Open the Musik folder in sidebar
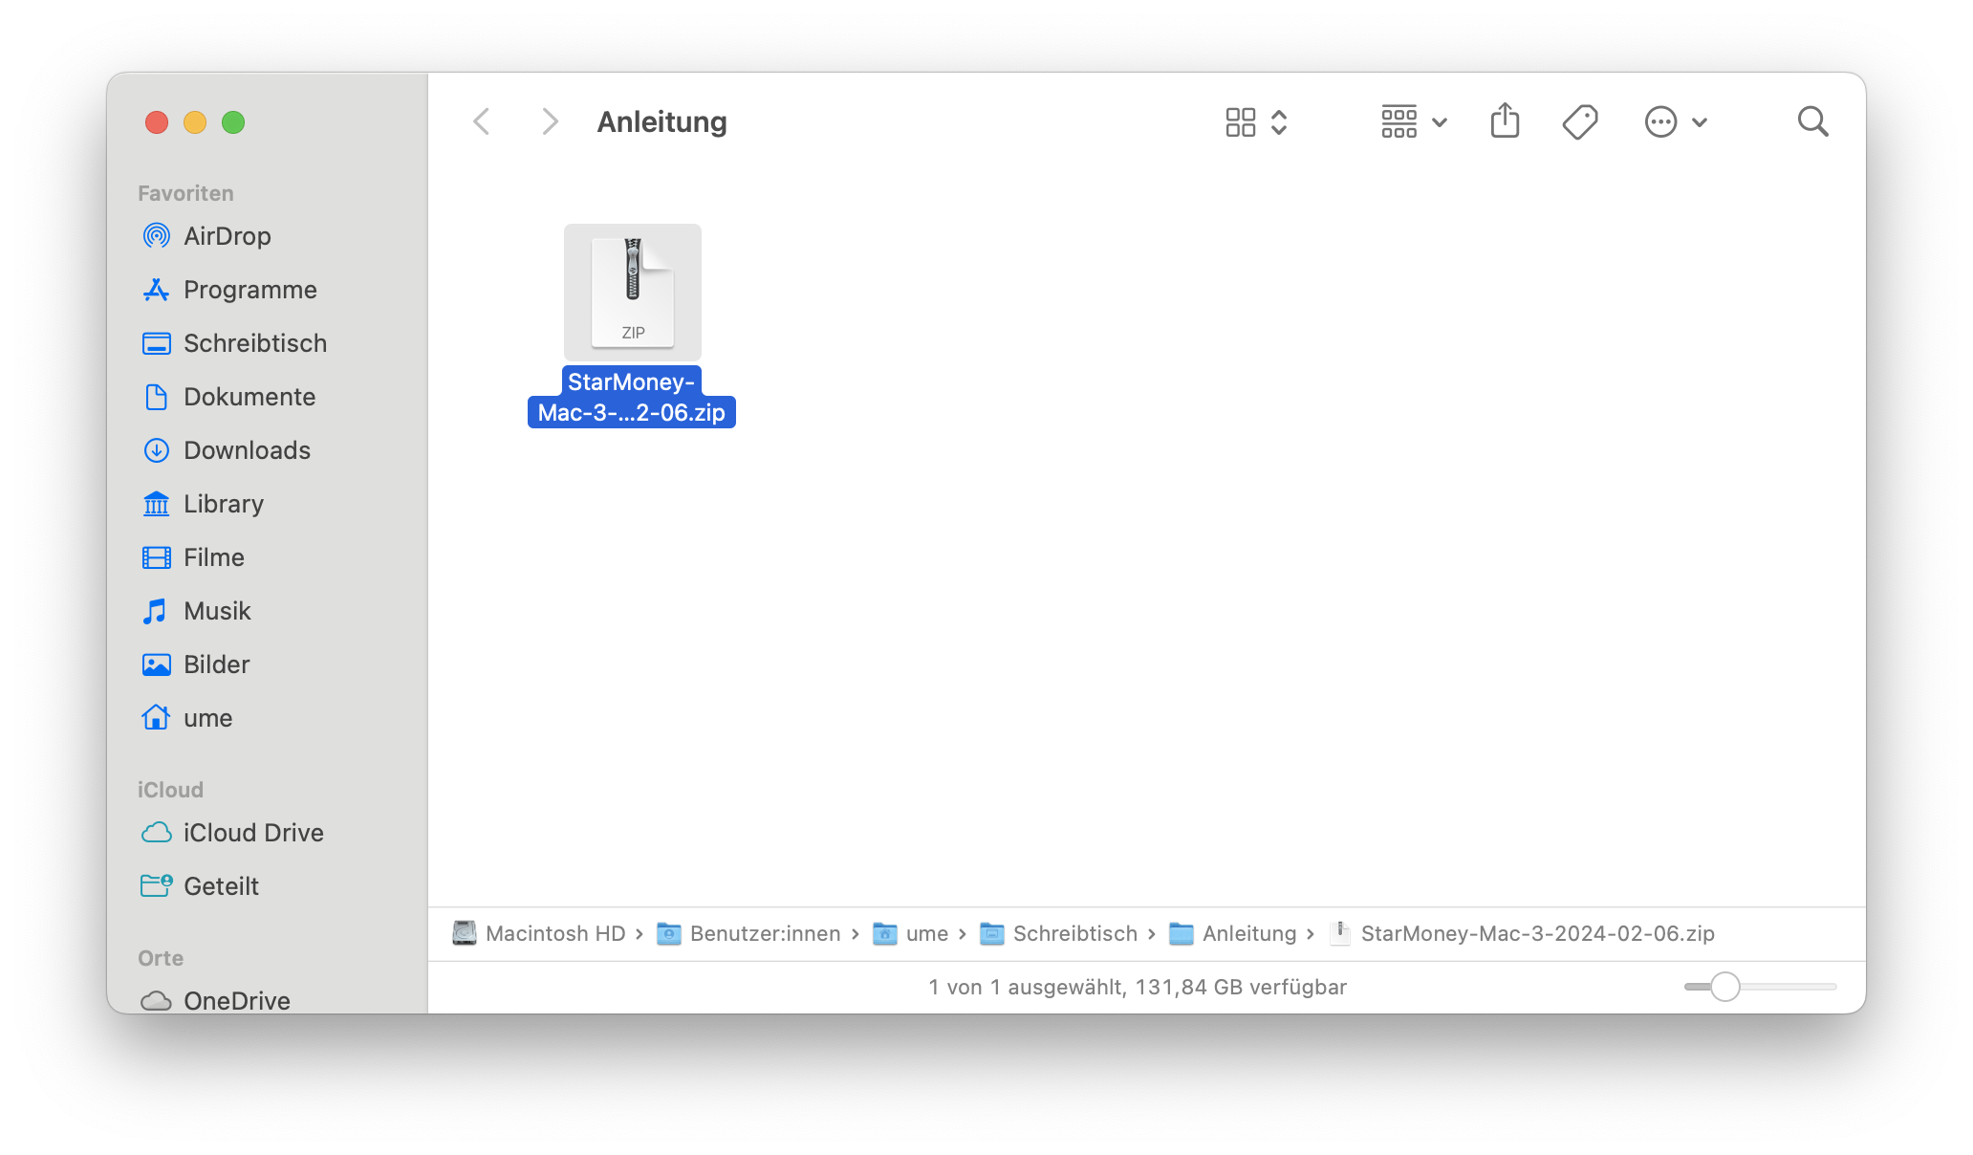This screenshot has height=1155, width=1973. tap(217, 611)
